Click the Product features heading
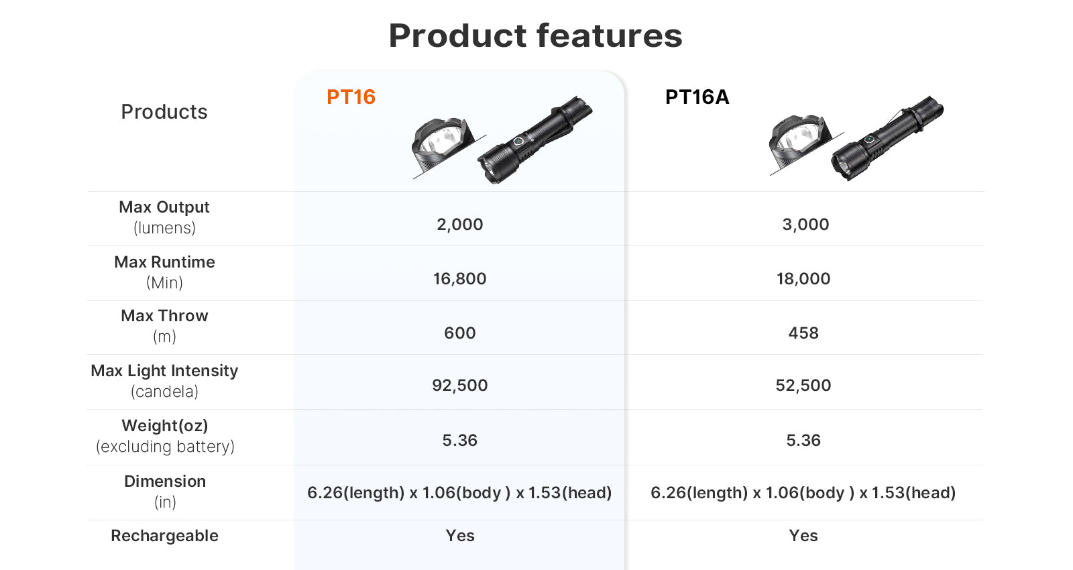This screenshot has height=570, width=1073. [535, 36]
